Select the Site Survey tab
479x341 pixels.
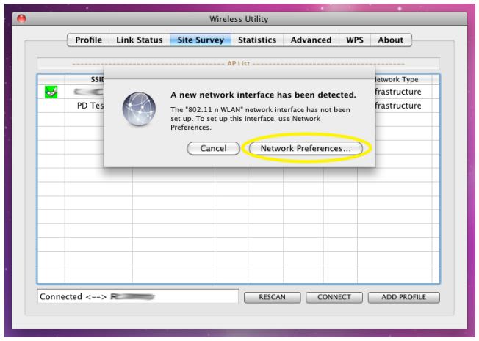(x=201, y=40)
